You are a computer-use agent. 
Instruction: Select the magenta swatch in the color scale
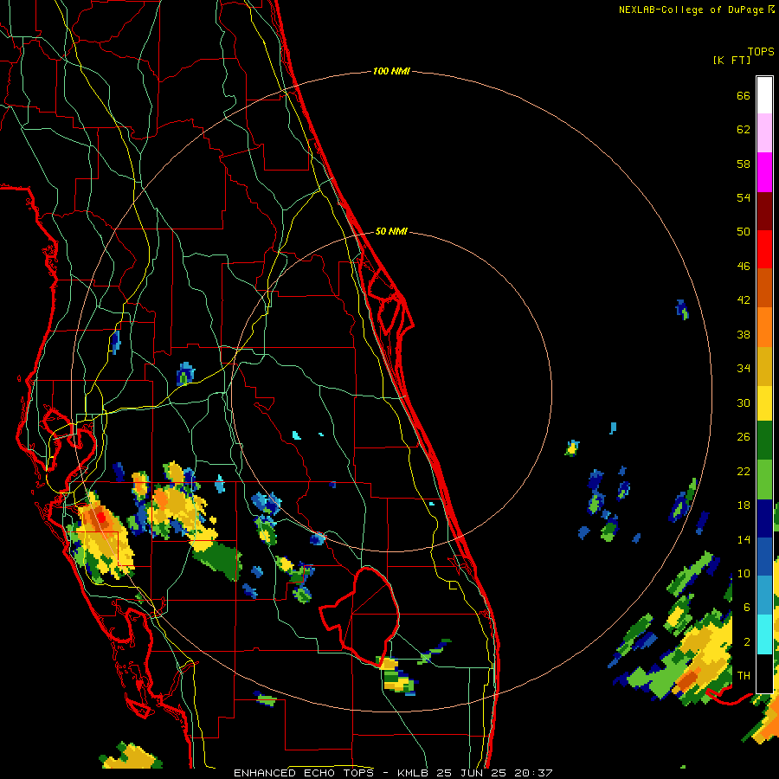764,172
